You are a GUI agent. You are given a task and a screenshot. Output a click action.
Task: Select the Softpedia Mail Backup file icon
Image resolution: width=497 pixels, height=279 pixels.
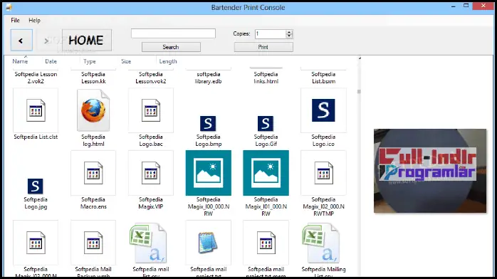pos(93,243)
